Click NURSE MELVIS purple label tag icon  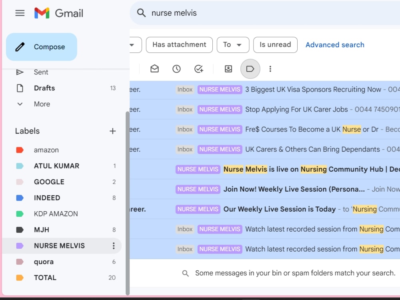[x=20, y=246]
